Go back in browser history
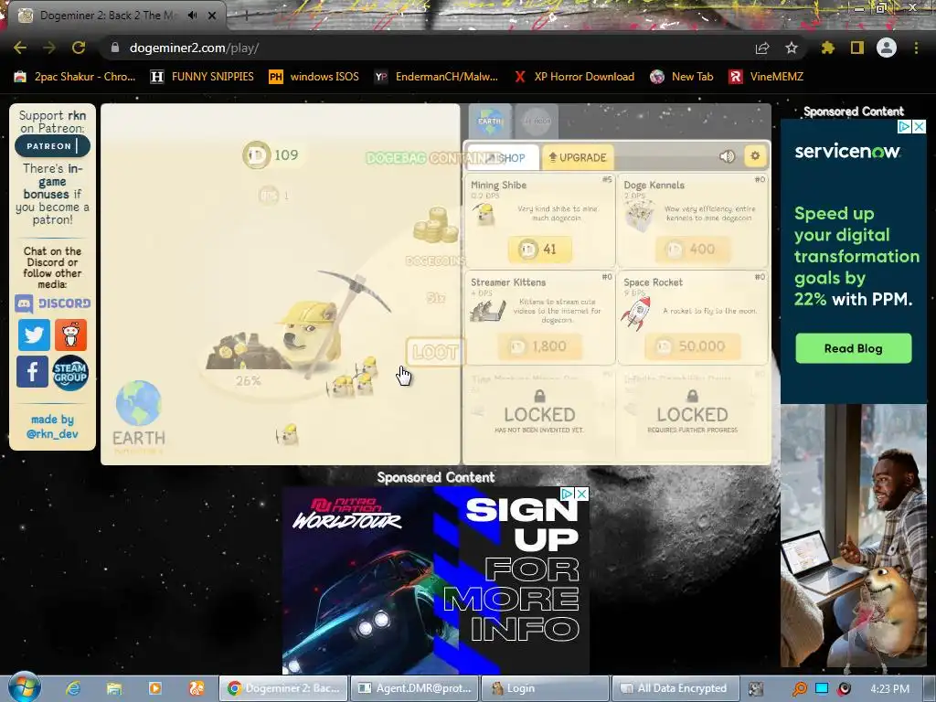The width and height of the screenshot is (936, 702). coord(20,48)
